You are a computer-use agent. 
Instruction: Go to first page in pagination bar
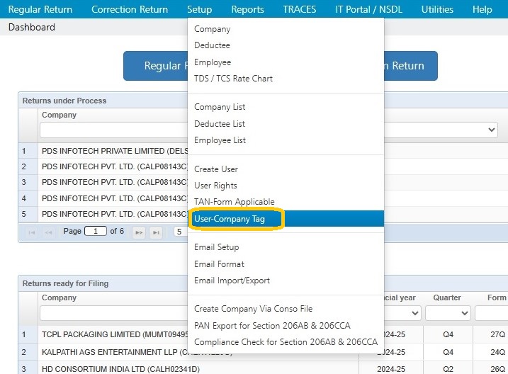[x=32, y=232]
